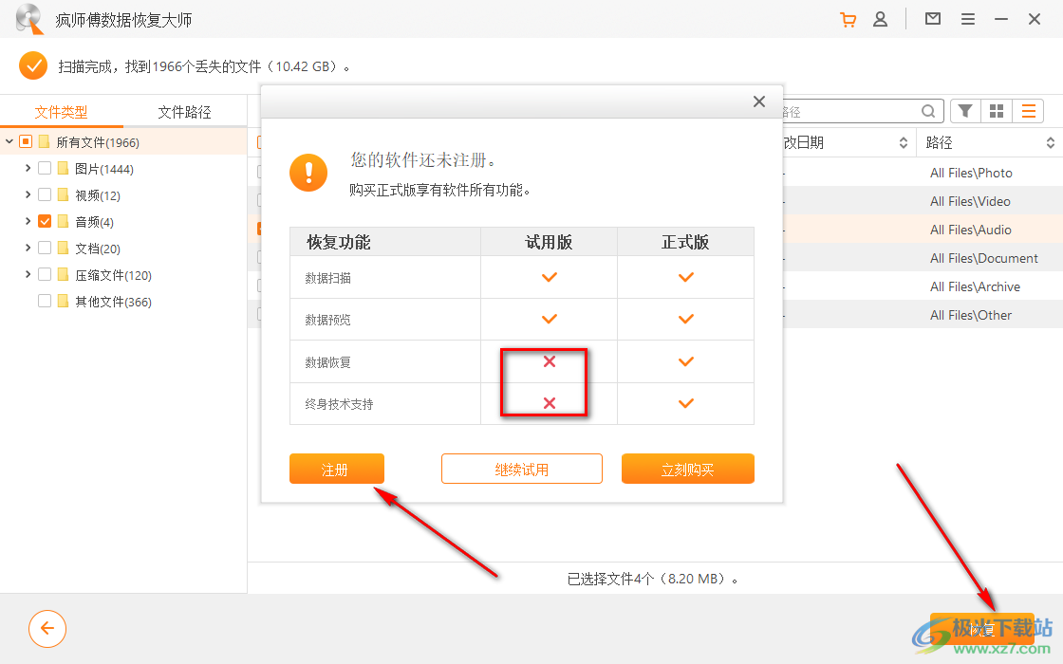
Task: Select the All Files\Archive row
Action: tap(923, 286)
